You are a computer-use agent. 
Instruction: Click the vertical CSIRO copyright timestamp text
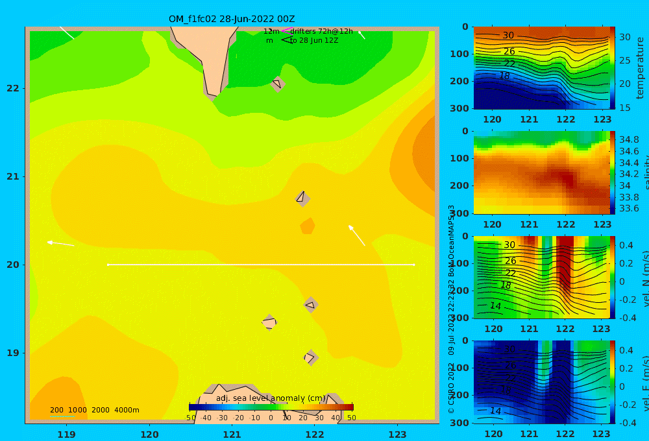(x=452, y=309)
